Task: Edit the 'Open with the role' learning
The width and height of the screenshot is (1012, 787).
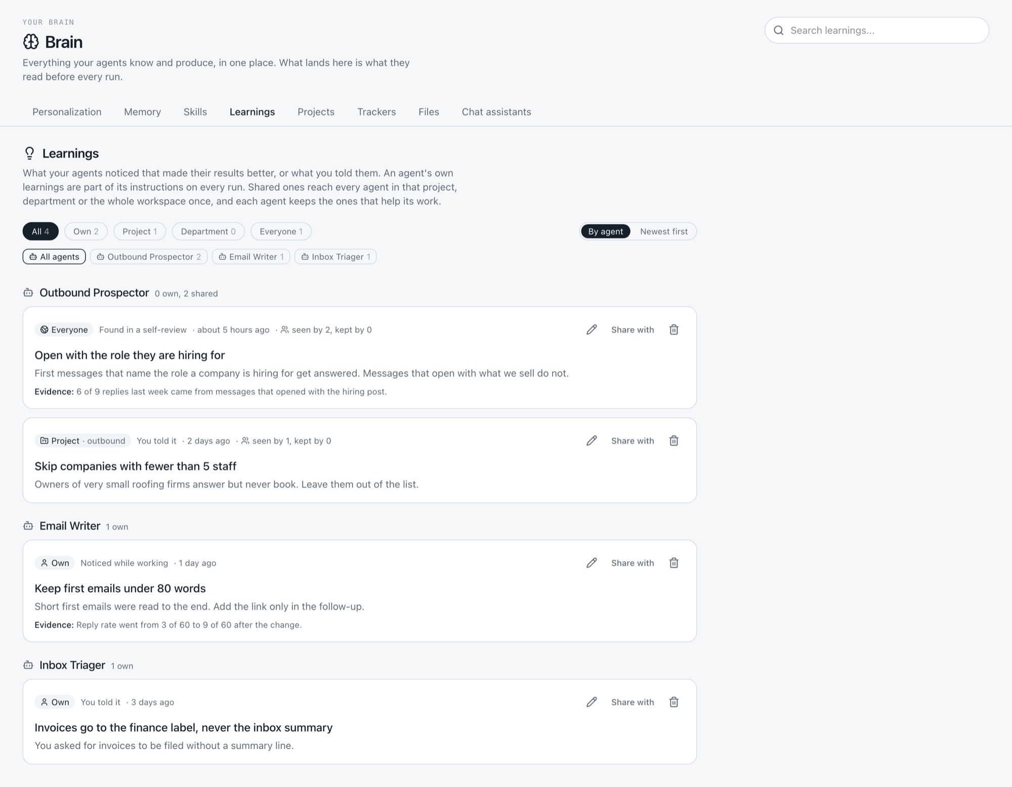Action: coord(592,329)
